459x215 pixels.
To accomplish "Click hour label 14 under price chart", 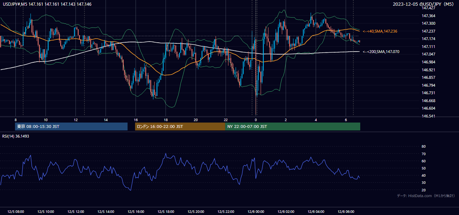I will point(106,120).
